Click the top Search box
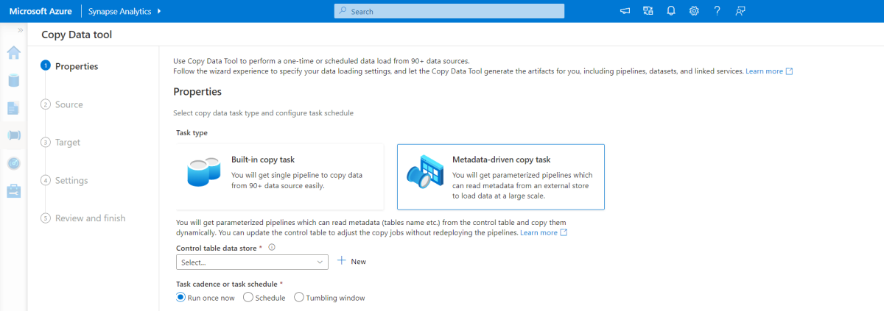The height and width of the screenshot is (311, 884). pyautogui.click(x=449, y=11)
